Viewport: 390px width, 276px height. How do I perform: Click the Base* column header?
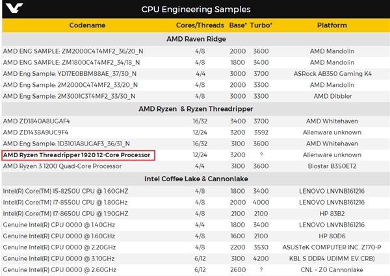click(x=236, y=24)
